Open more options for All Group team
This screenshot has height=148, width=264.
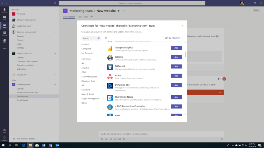tap(55, 14)
